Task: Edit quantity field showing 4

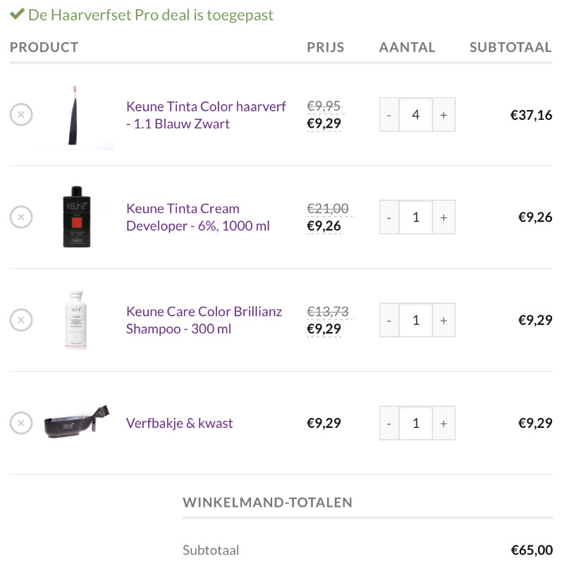Action: coord(416,115)
